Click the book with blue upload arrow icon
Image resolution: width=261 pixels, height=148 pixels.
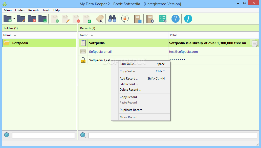[138, 19]
